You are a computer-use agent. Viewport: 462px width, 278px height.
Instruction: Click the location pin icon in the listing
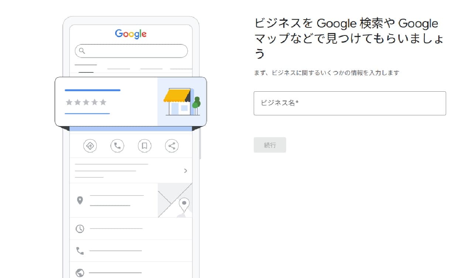[80, 200]
